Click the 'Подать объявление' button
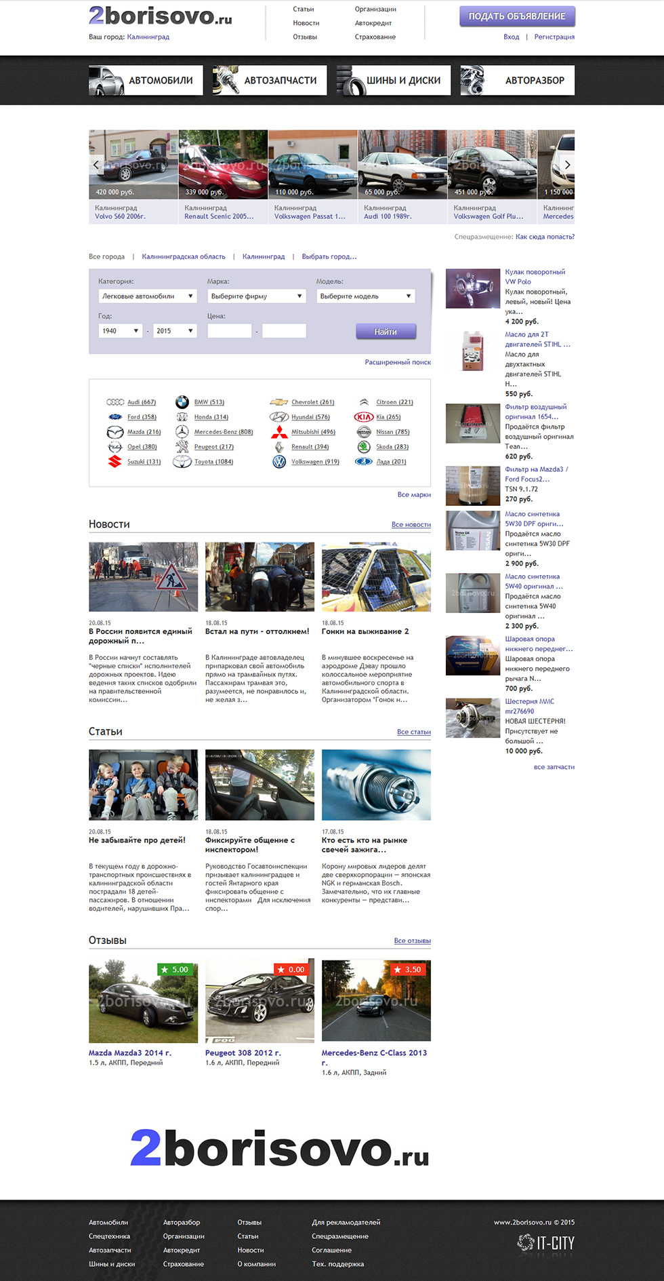Image resolution: width=664 pixels, height=1281 pixels. (517, 16)
